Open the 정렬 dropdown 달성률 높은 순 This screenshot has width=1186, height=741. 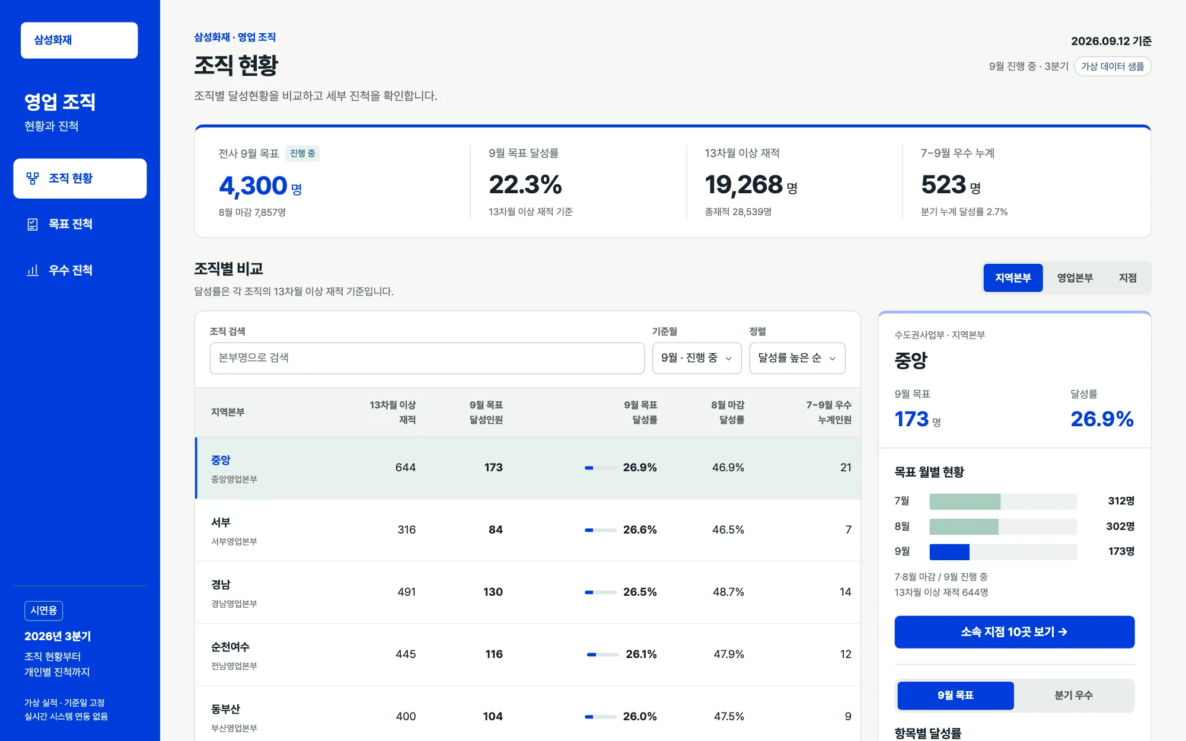coord(797,358)
